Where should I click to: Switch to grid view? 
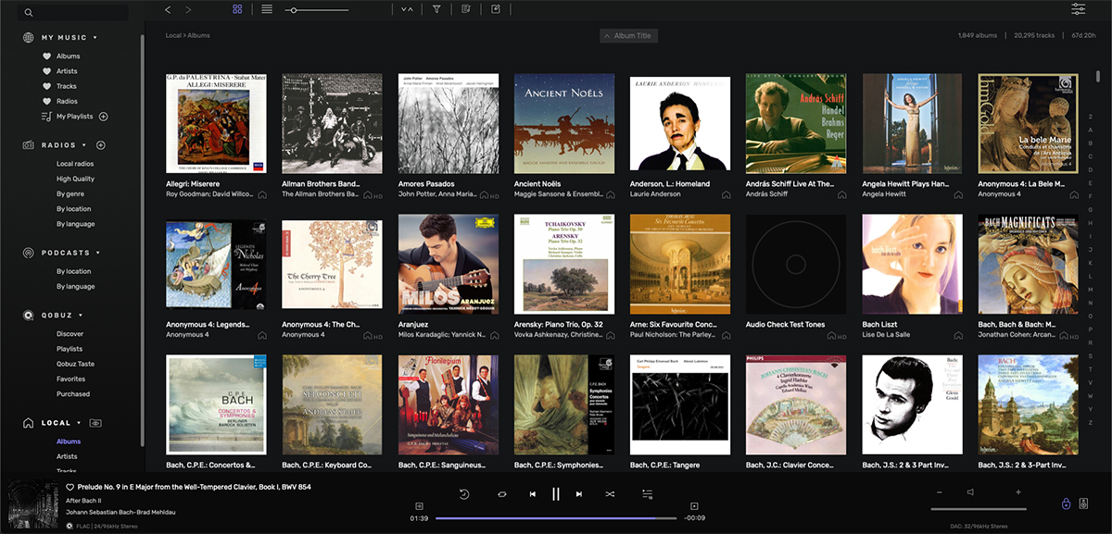click(x=238, y=9)
